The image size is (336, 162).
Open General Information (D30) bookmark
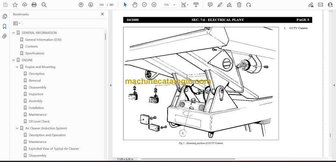click(43, 39)
